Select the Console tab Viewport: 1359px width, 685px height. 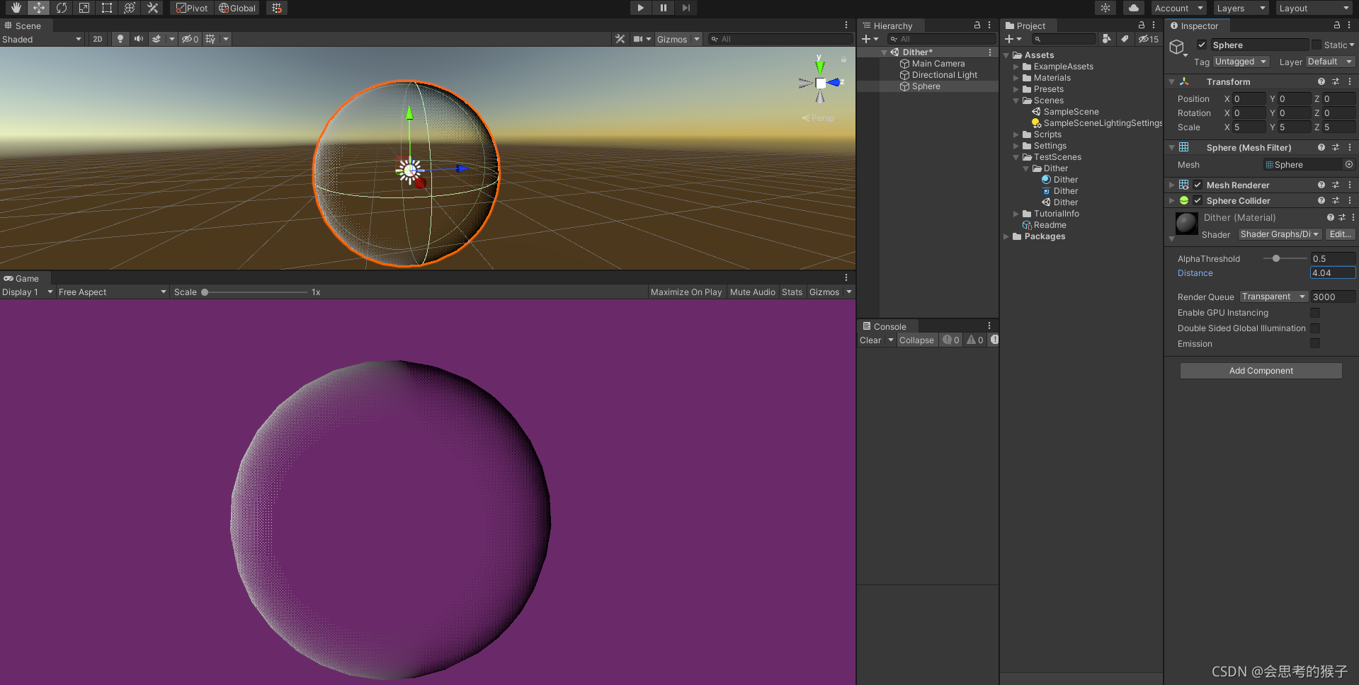coord(887,326)
